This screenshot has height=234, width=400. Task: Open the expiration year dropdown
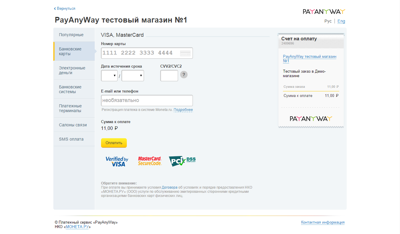pos(132,76)
